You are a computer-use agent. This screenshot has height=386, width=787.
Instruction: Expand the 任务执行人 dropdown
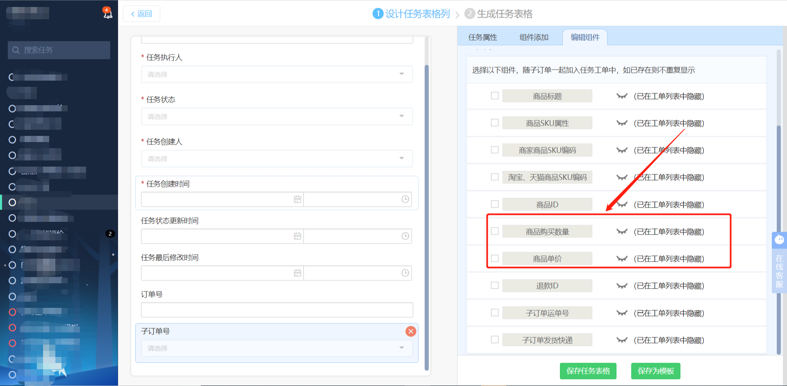[x=277, y=74]
